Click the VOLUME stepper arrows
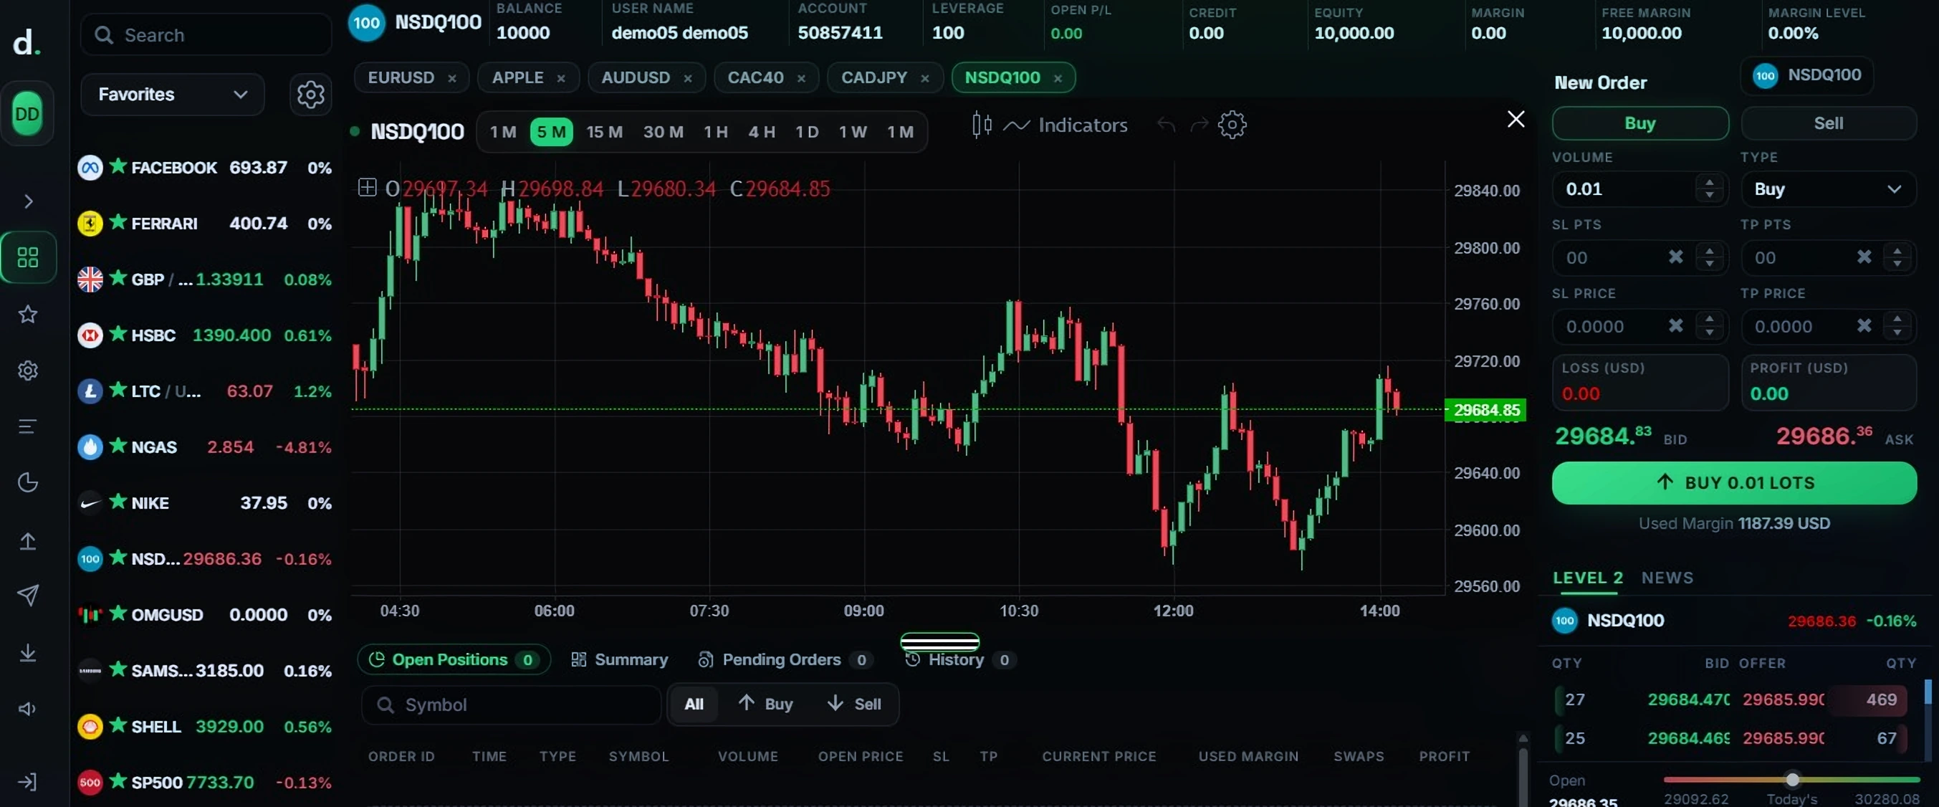The image size is (1939, 807). (x=1710, y=188)
